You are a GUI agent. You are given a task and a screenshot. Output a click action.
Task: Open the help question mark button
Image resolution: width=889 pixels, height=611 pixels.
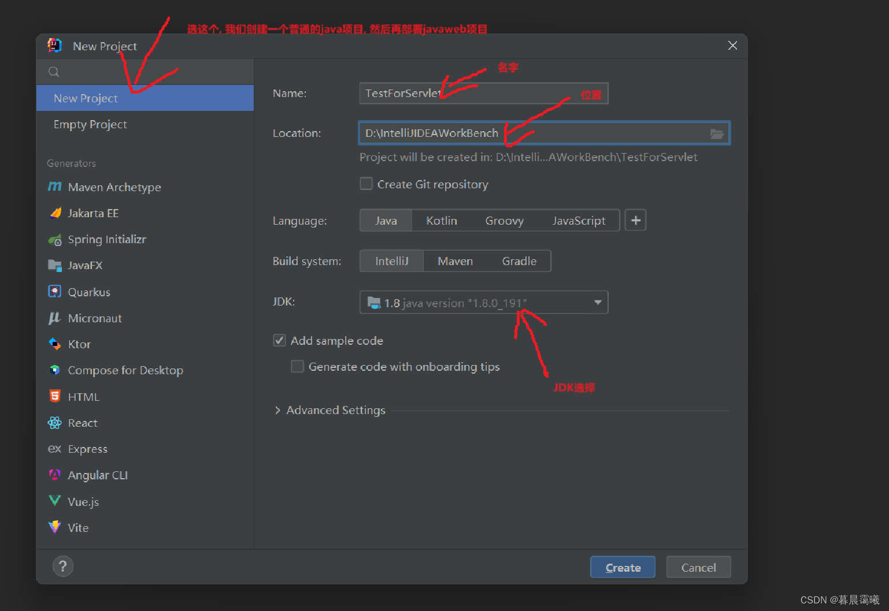[x=63, y=567]
